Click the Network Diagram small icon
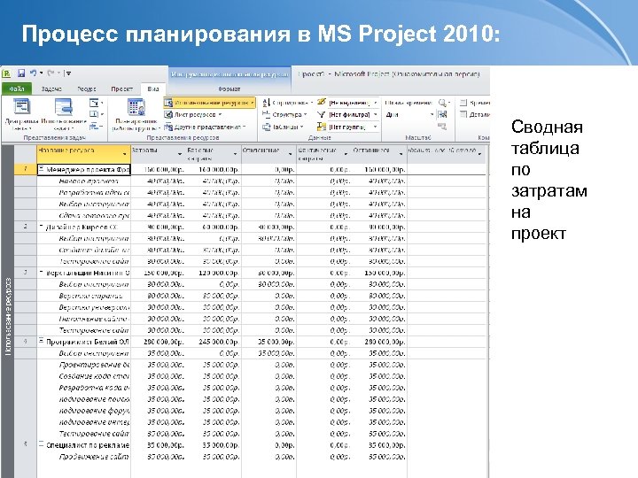The height and width of the screenshot is (478, 638). point(96,103)
